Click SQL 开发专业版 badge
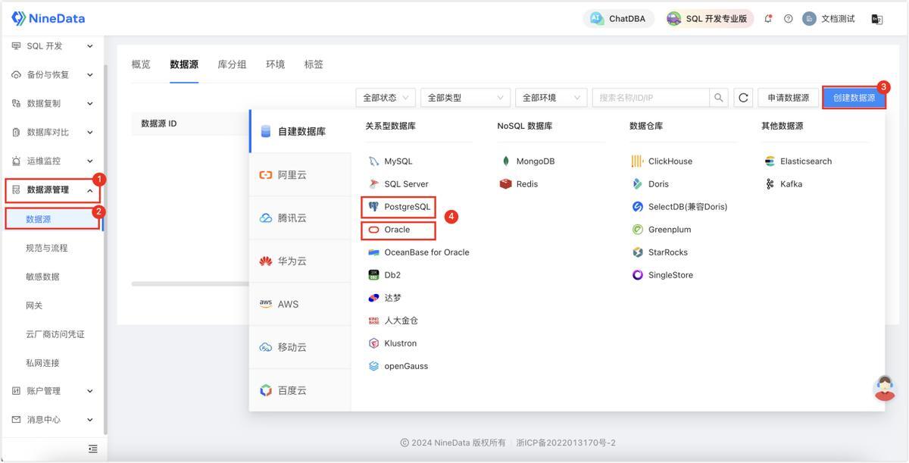This screenshot has width=909, height=463. point(709,19)
